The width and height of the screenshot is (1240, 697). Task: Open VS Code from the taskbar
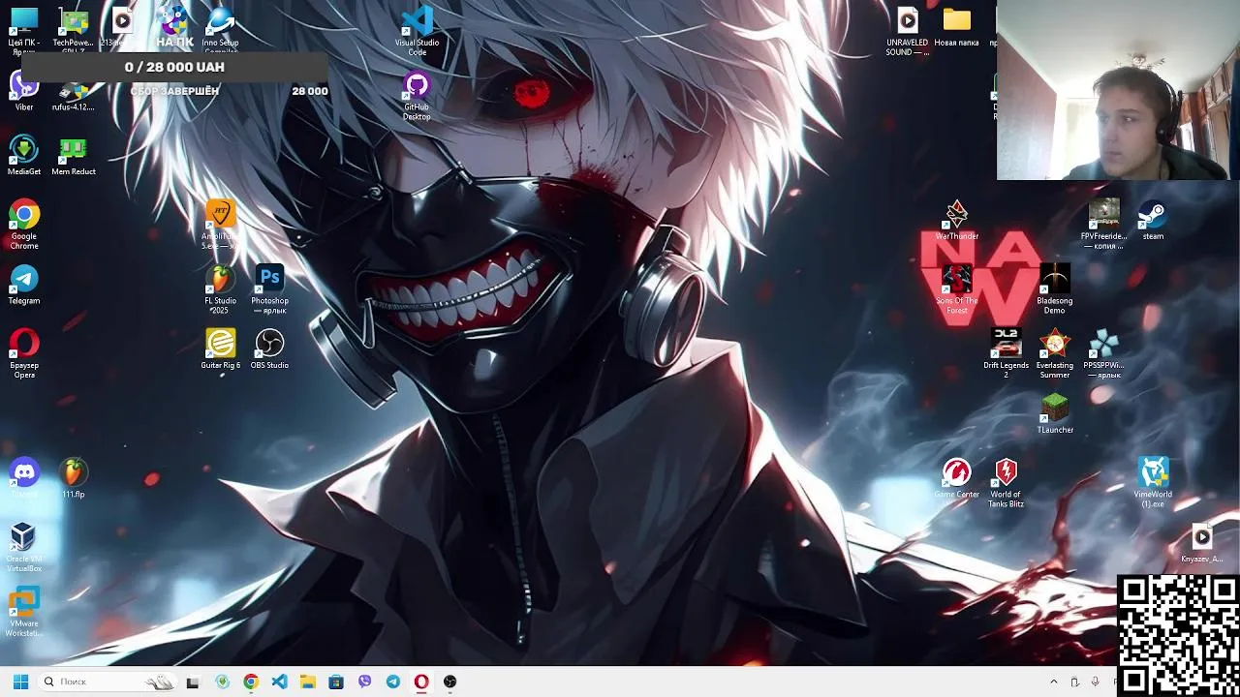tap(279, 682)
